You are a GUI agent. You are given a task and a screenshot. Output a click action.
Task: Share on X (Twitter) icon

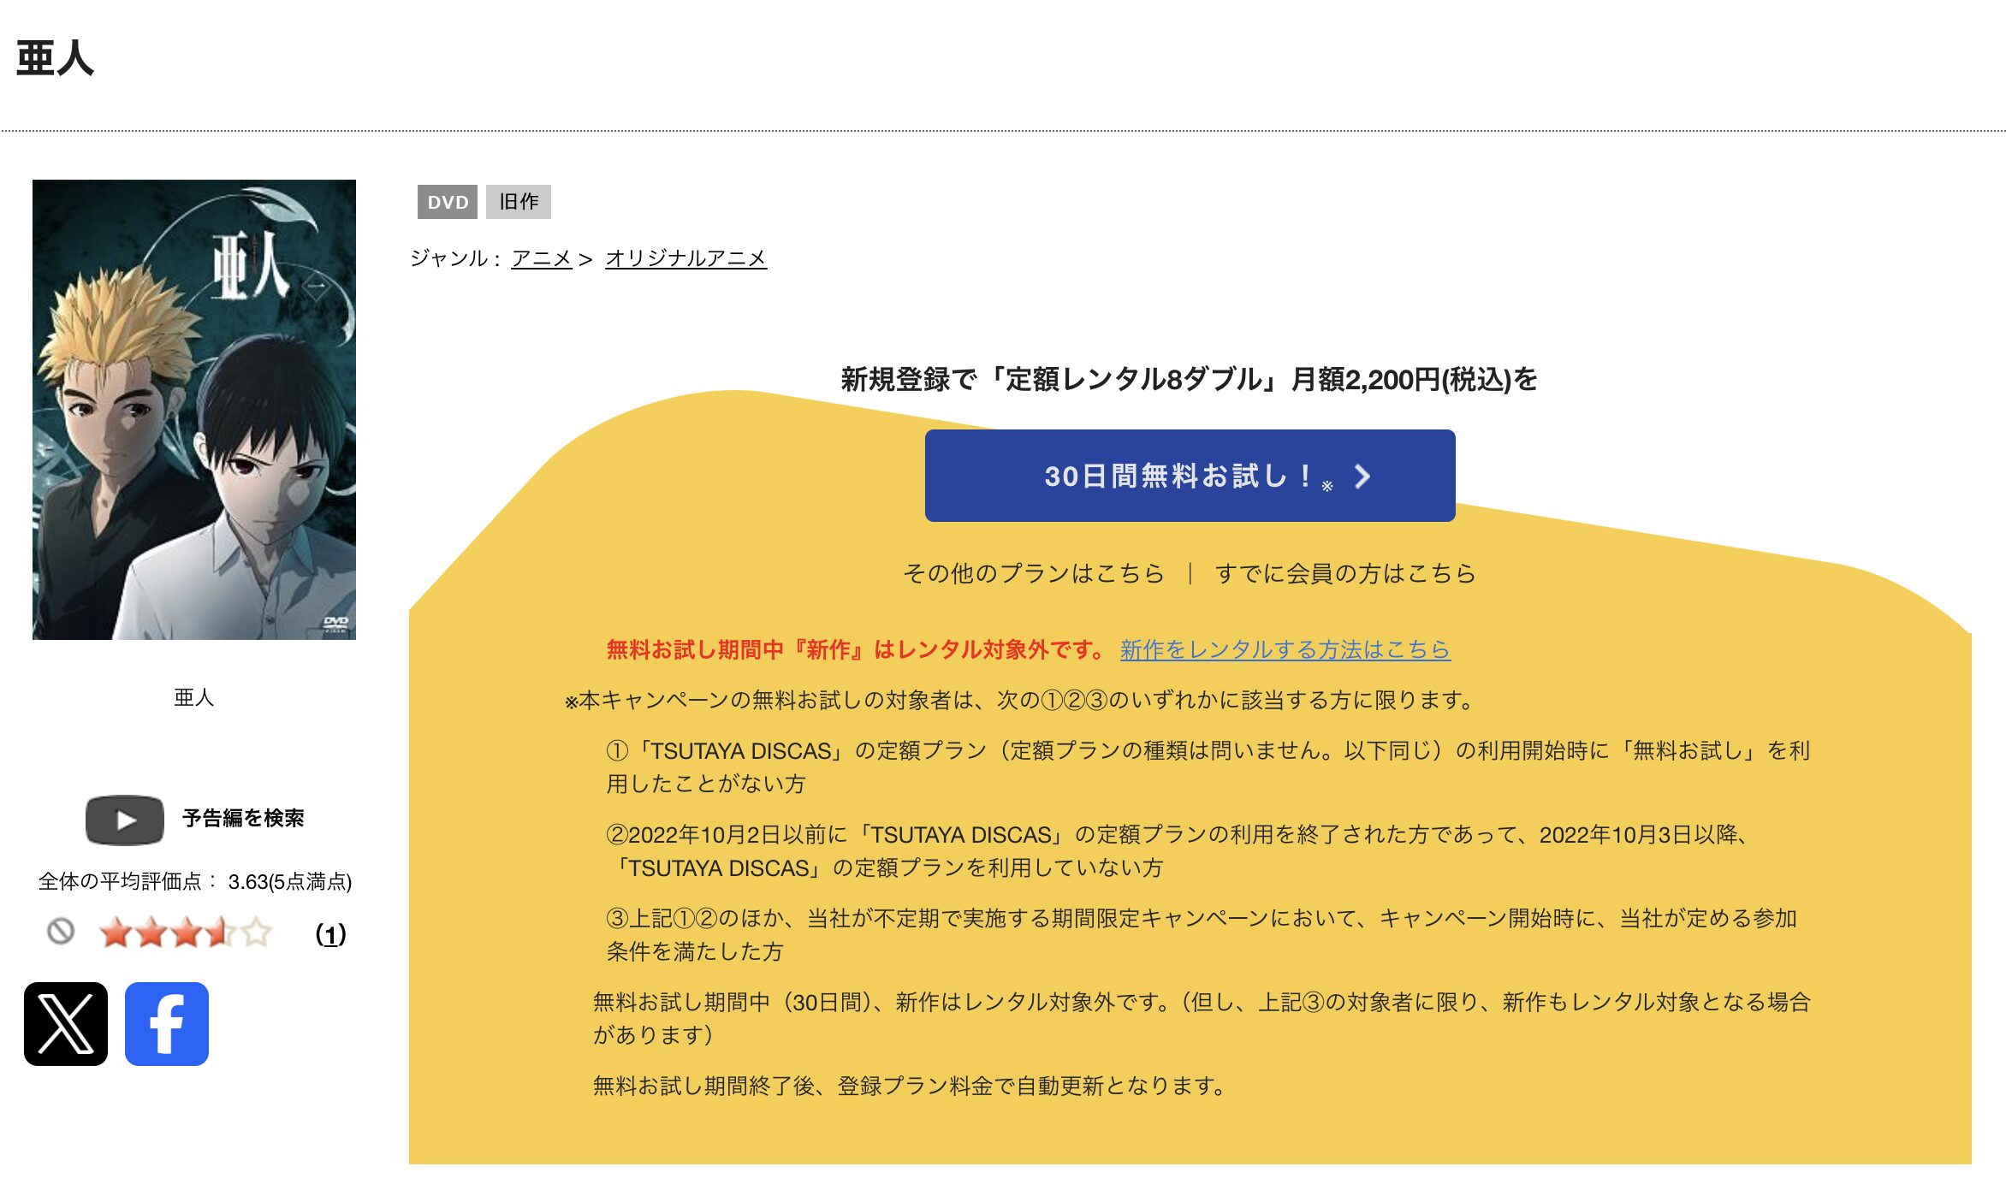[x=66, y=1024]
